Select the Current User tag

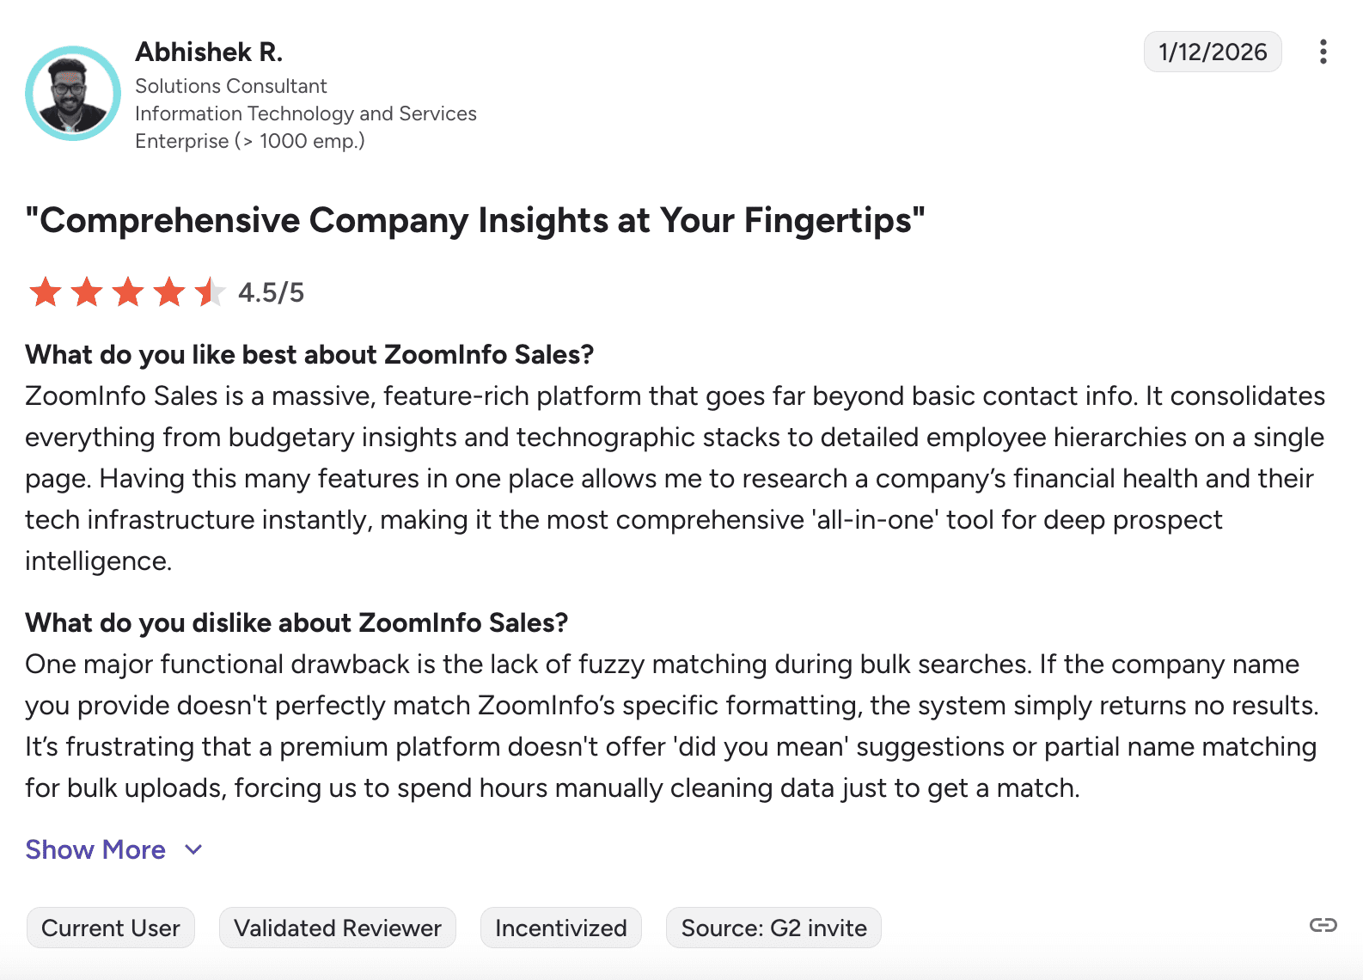coord(111,928)
